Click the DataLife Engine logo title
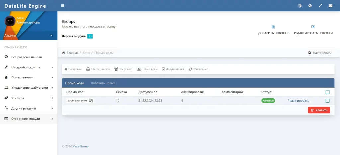The height and width of the screenshot is (155, 340). [x=25, y=6]
